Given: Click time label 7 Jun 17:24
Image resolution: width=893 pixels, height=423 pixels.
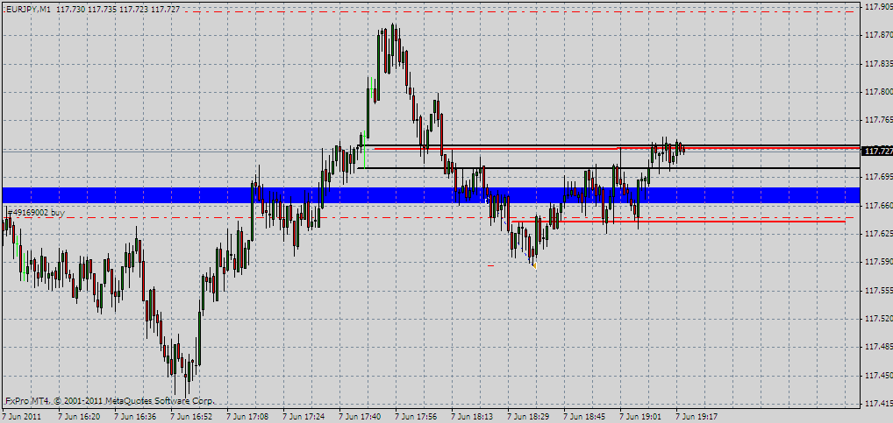Looking at the screenshot, I should click(304, 417).
